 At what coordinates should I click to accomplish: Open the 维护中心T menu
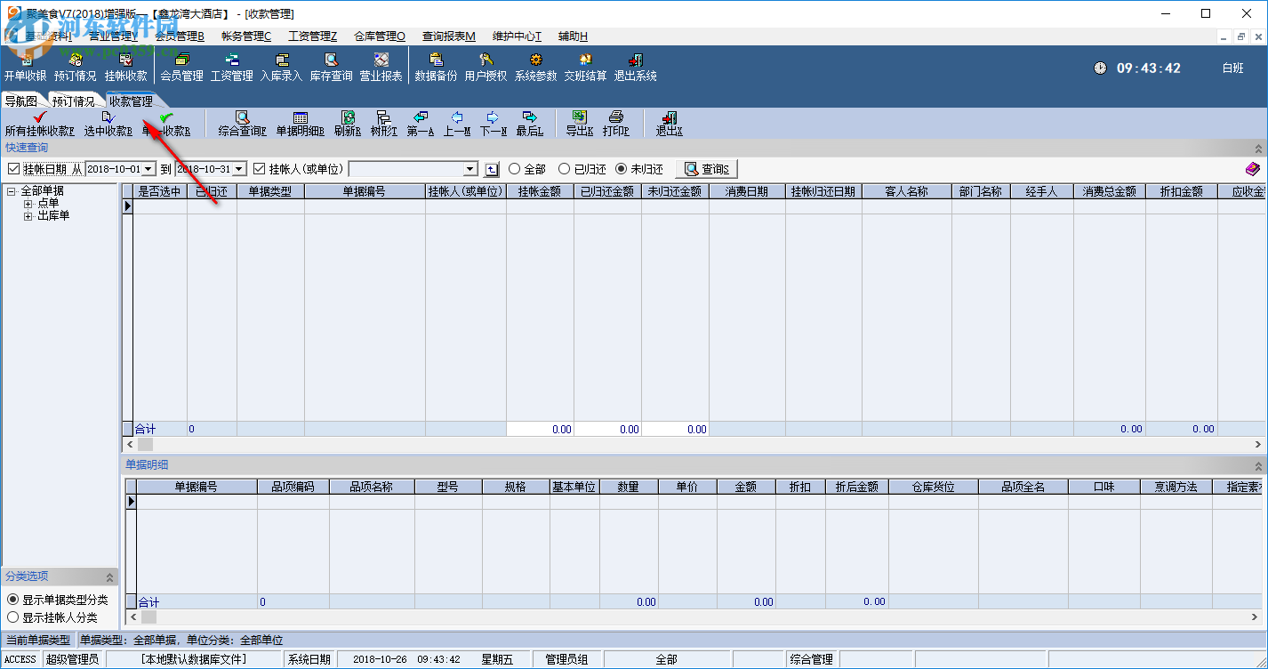518,36
